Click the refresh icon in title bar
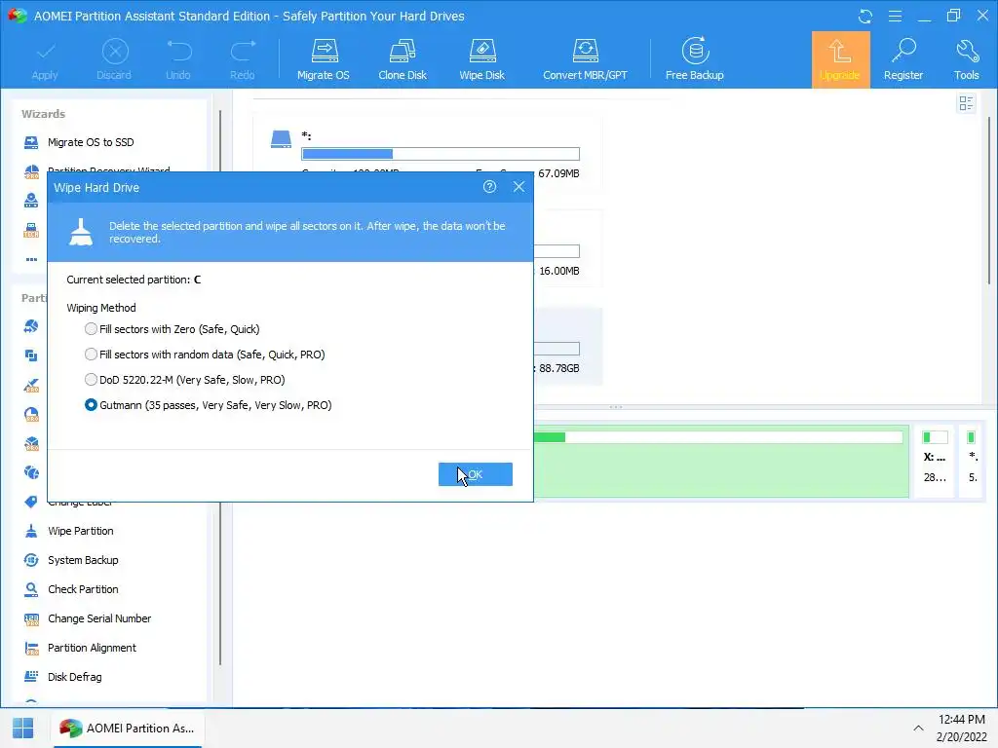998x748 pixels. tap(865, 16)
